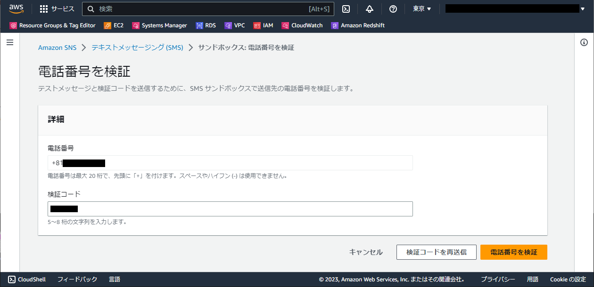Open the RDS shortcut icon

pos(206,25)
